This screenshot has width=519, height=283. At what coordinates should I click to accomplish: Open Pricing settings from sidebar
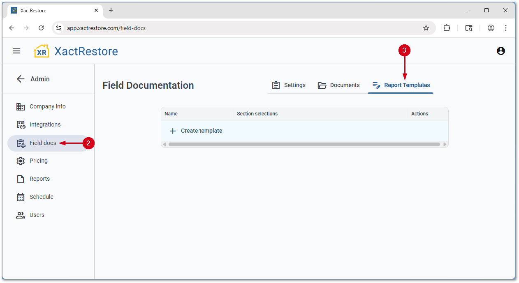[38, 161]
